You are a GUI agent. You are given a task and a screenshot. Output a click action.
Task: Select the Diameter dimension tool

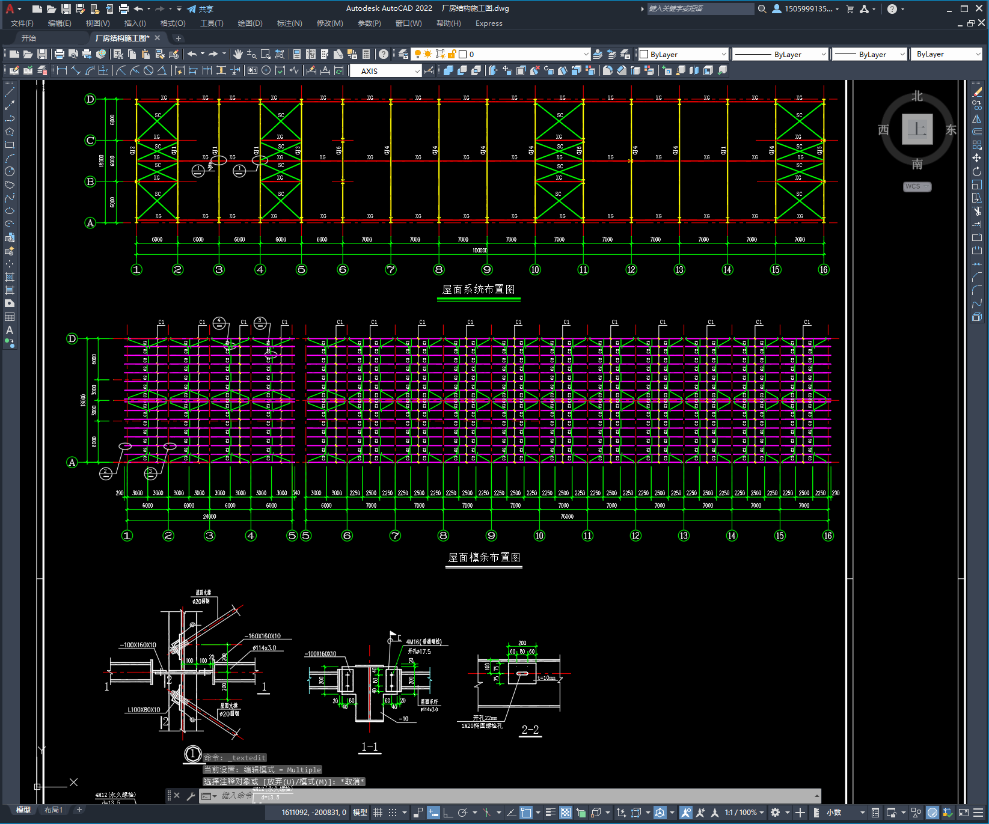[149, 70]
